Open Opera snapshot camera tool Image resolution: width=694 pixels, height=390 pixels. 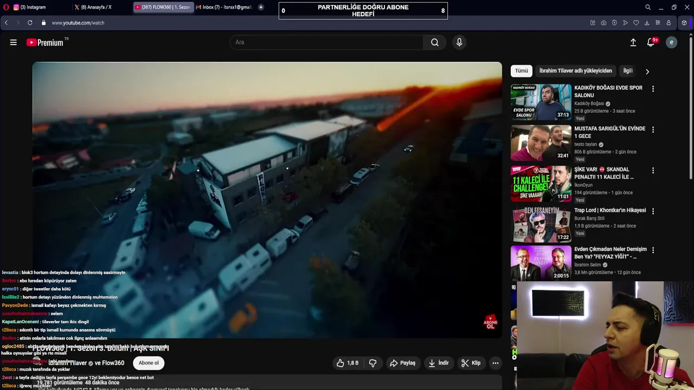(603, 23)
